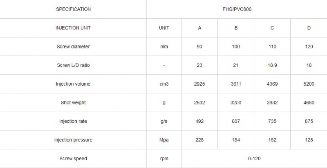This screenshot has height=168, width=327.
Task: Click the screw diameter value 110
Action: (272, 46)
